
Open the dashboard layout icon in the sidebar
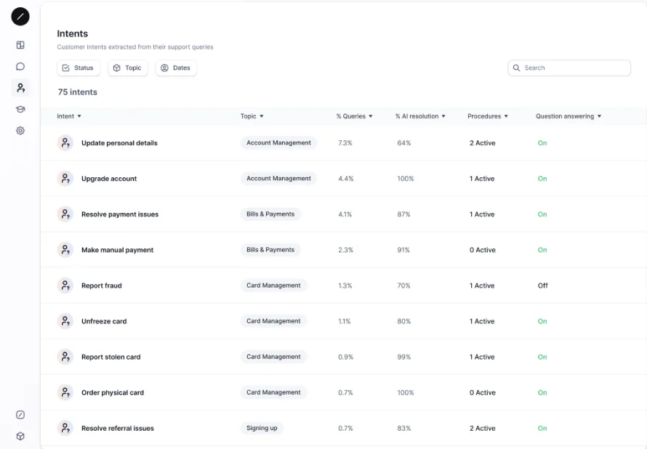click(x=20, y=45)
